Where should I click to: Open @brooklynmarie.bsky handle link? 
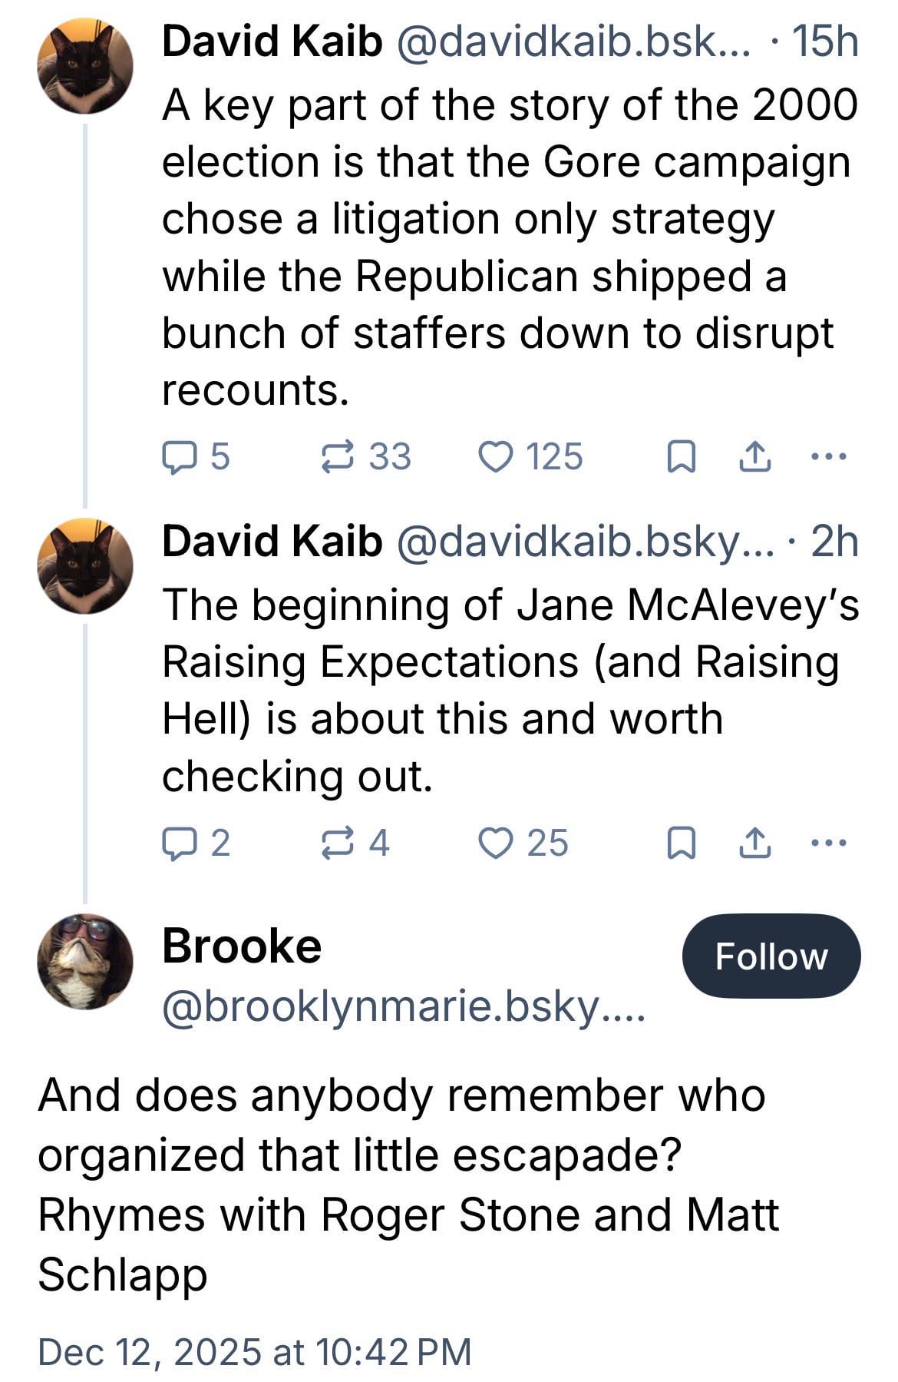point(404,1006)
